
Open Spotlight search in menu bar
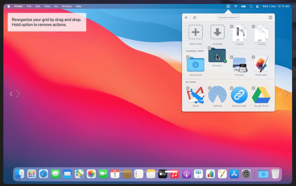click(251, 7)
